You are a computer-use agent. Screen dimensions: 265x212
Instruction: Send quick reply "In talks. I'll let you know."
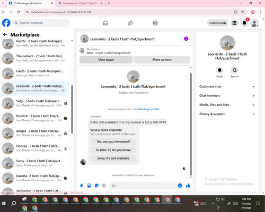coord(113,150)
